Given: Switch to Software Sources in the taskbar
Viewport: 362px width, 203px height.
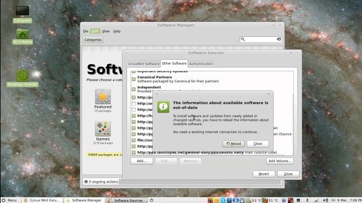Looking at the screenshot, I should pos(126,200).
